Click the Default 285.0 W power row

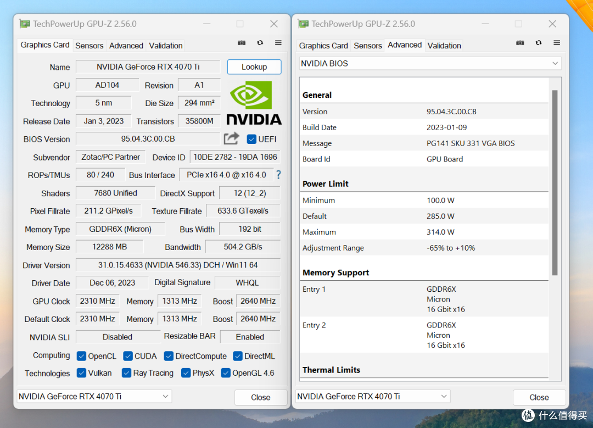[x=424, y=216]
